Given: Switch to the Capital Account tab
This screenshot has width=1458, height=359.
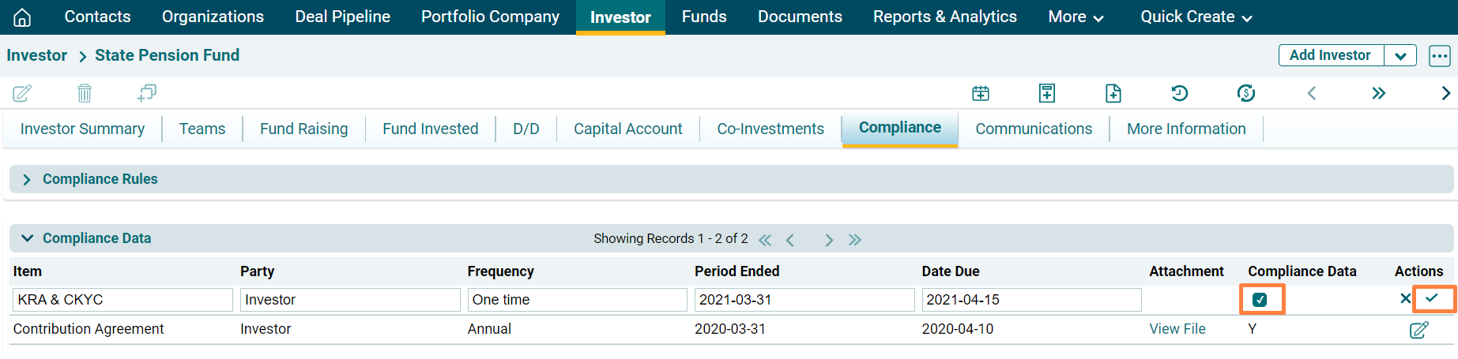Looking at the screenshot, I should point(627,129).
